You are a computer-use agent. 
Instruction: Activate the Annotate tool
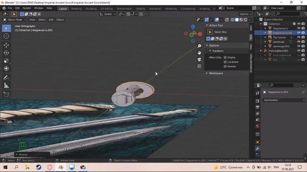6,77
